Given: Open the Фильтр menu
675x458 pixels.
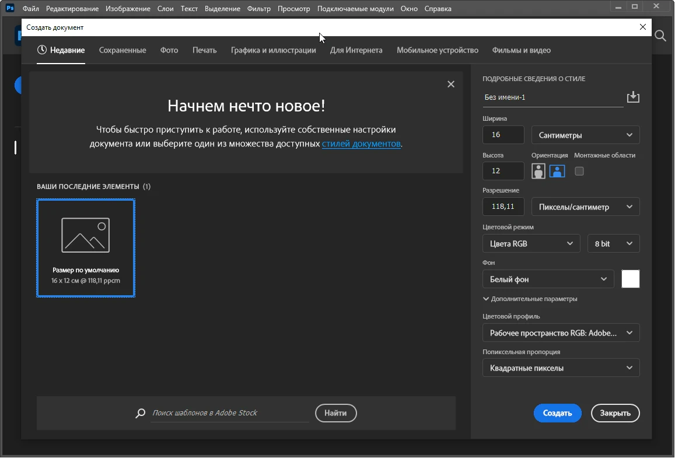Looking at the screenshot, I should coord(258,9).
